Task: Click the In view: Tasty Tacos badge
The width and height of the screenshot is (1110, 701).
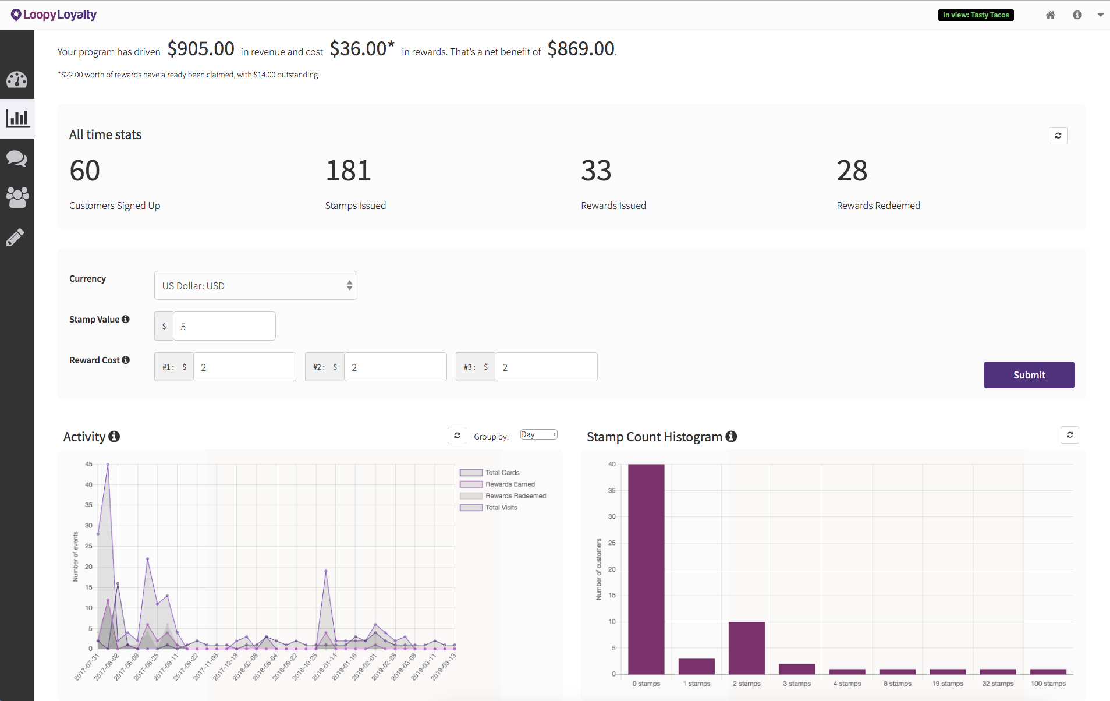Action: pyautogui.click(x=975, y=15)
